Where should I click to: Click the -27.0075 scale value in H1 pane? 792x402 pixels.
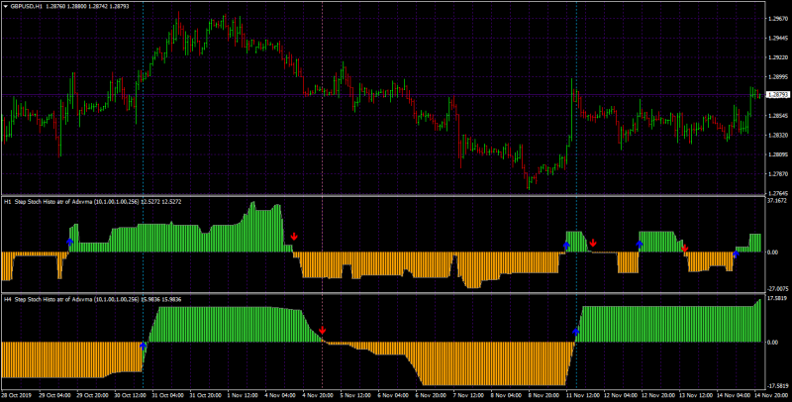(778, 289)
